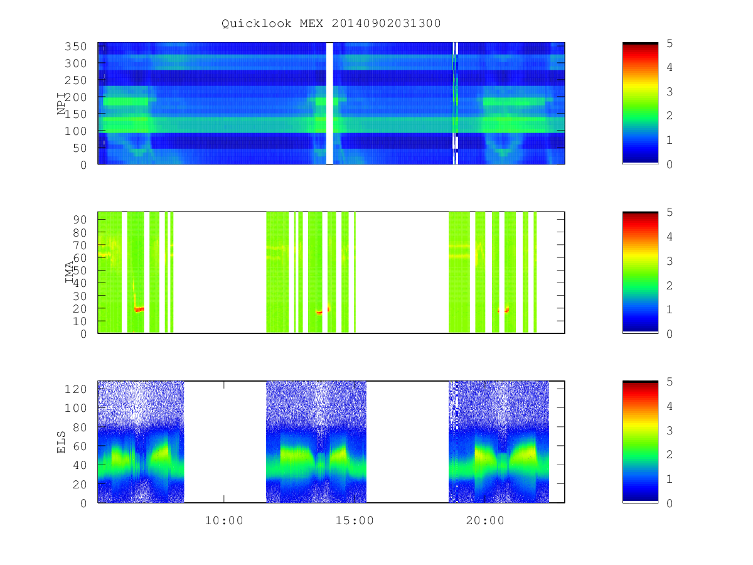The width and height of the screenshot is (753, 565).
Task: Click the 50 tick label on NPI axis
Action: coord(80,148)
